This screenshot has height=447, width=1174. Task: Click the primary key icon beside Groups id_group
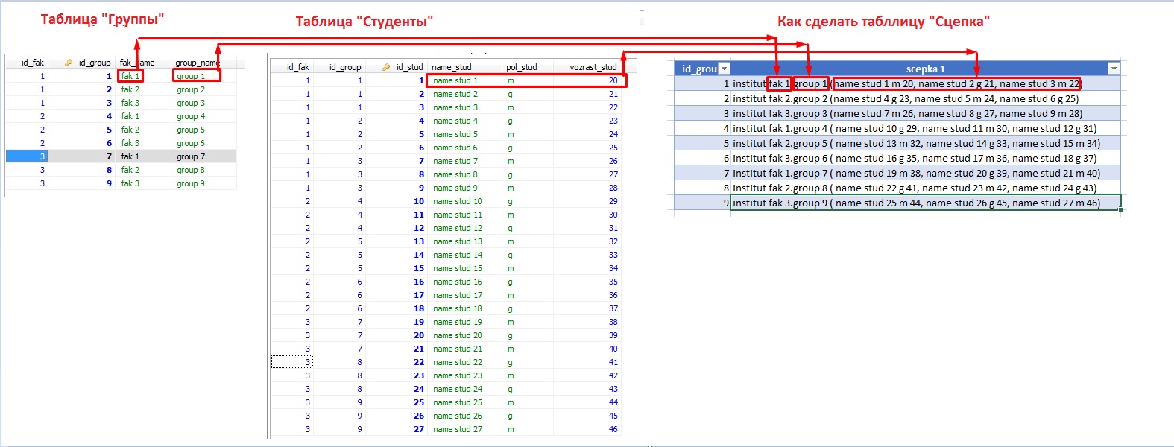tap(69, 63)
